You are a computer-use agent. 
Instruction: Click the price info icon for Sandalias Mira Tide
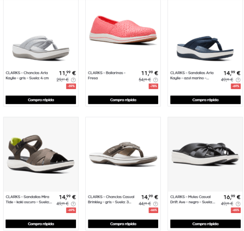tap(73, 204)
